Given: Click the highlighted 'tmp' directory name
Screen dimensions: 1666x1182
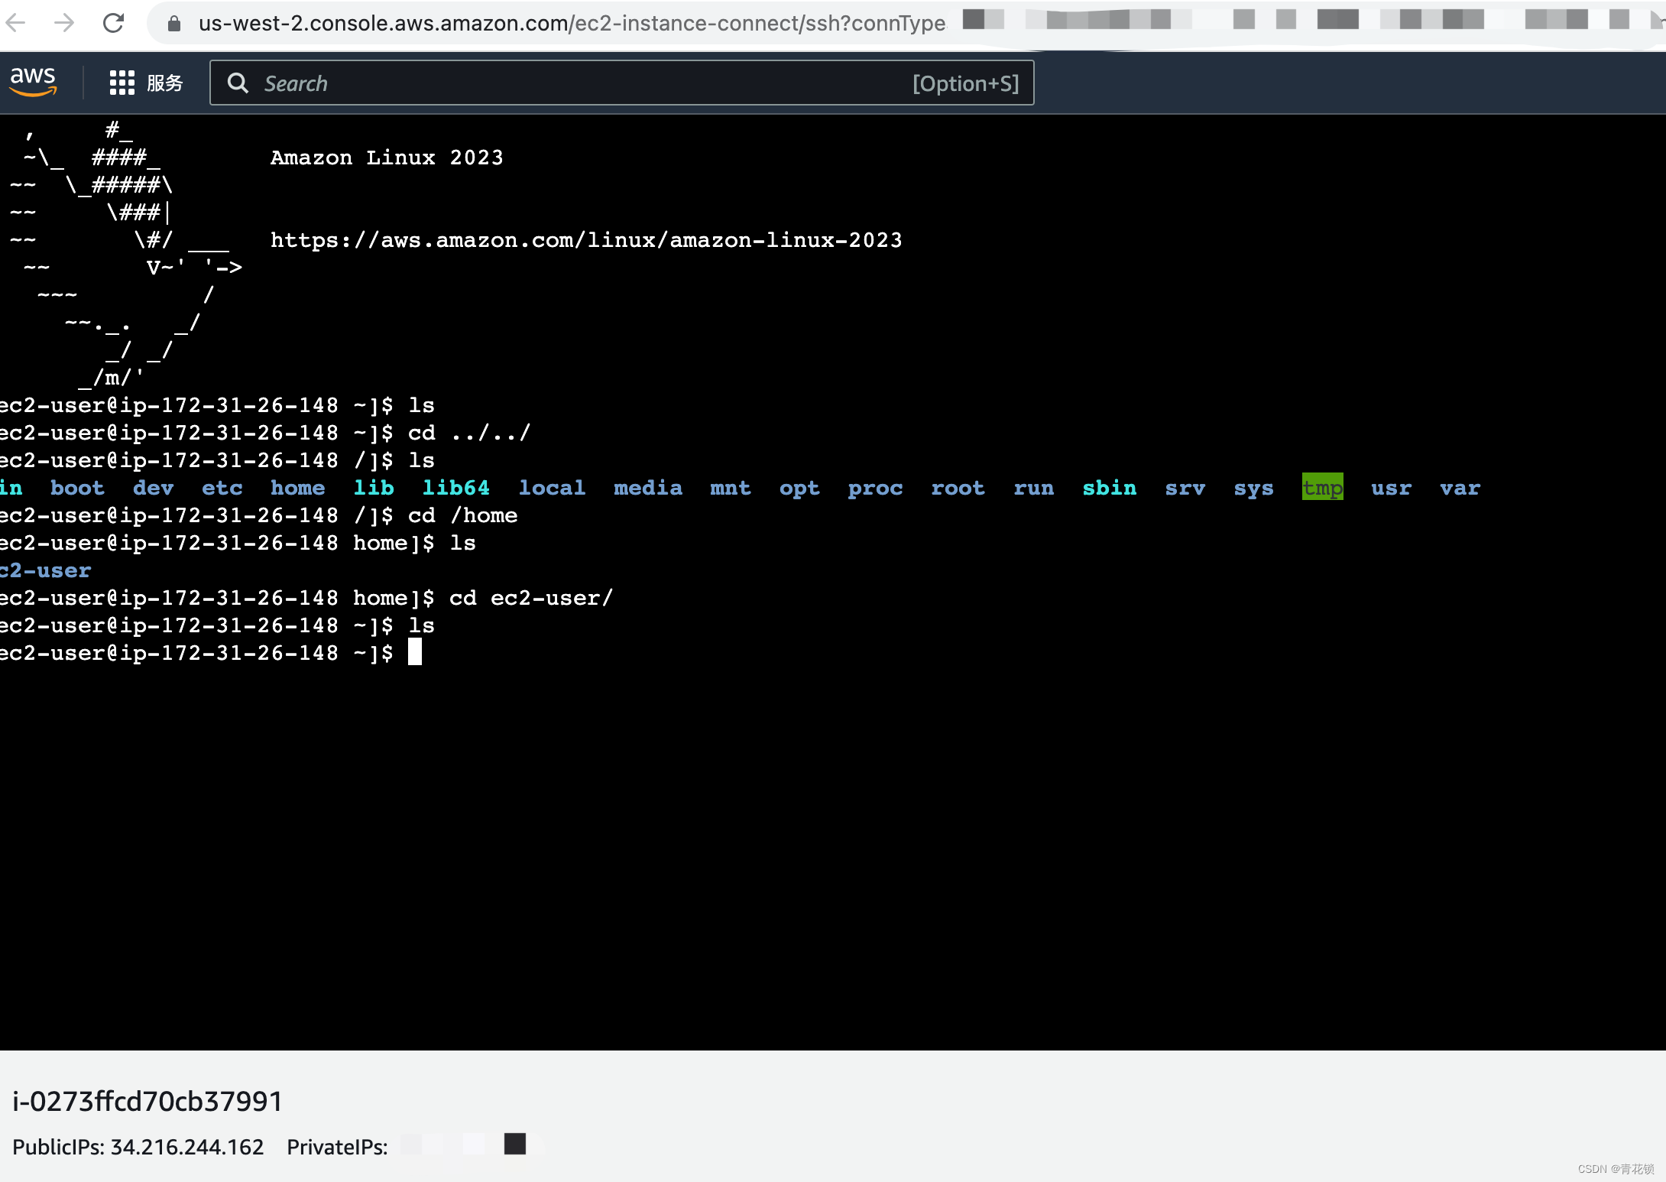Looking at the screenshot, I should tap(1322, 487).
